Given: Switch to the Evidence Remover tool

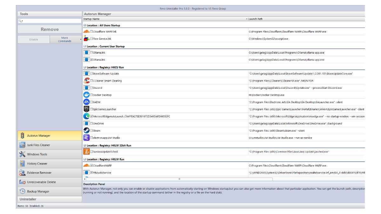Looking at the screenshot, I should (x=50, y=173).
